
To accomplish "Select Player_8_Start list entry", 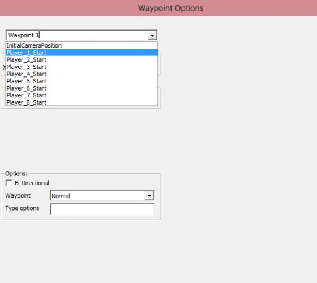I will (x=82, y=102).
